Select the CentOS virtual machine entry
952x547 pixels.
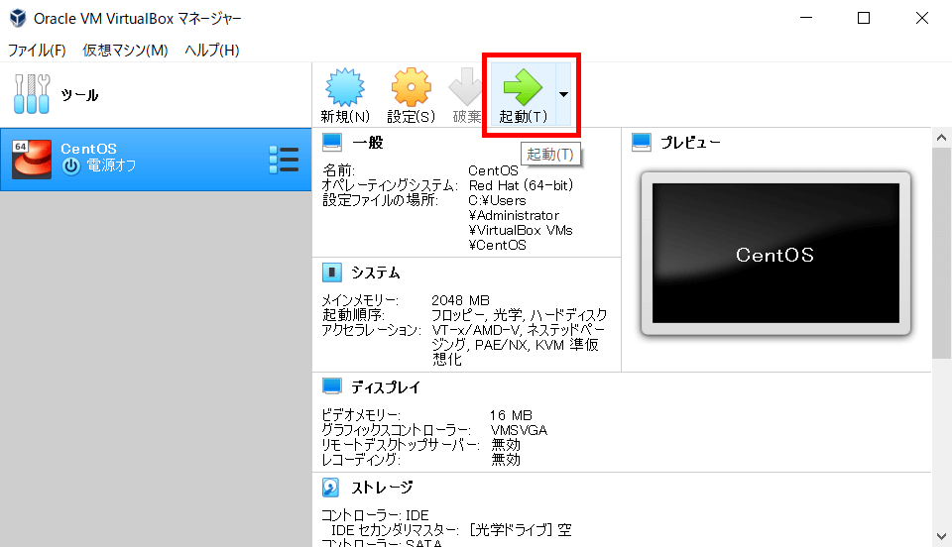156,160
